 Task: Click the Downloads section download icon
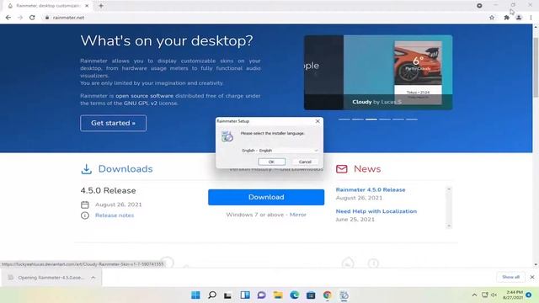coord(86,169)
